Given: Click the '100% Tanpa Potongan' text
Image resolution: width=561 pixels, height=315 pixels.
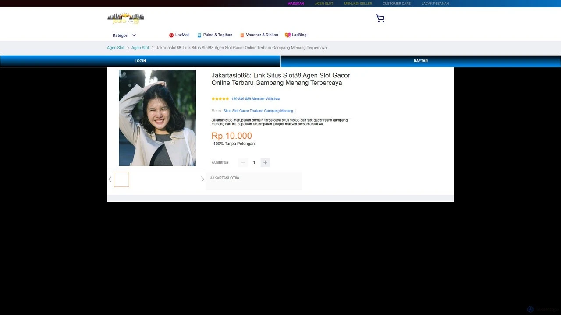Looking at the screenshot, I should click(234, 144).
